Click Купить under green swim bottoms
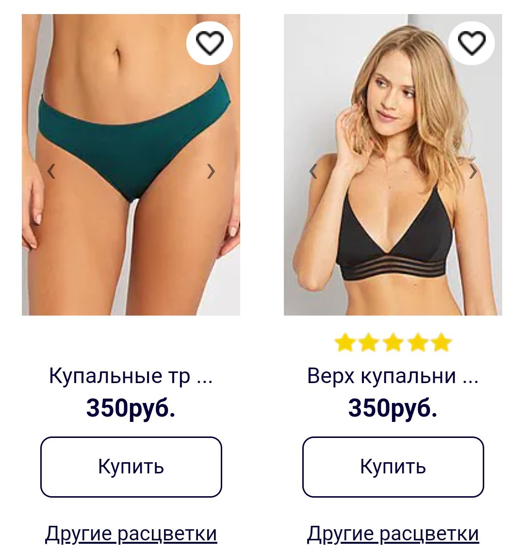Screen dimensions: 524x553 click(x=131, y=467)
